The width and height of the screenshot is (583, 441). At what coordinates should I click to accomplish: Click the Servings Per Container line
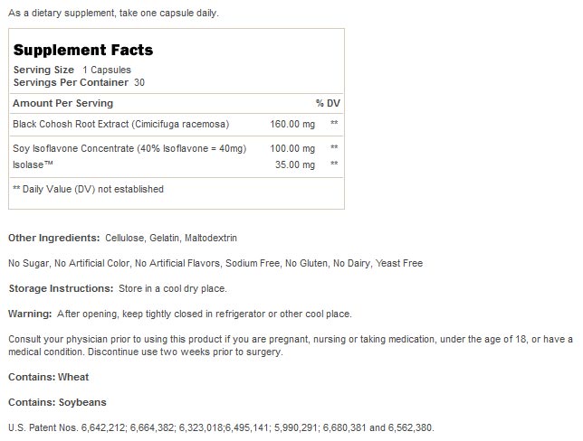click(79, 82)
